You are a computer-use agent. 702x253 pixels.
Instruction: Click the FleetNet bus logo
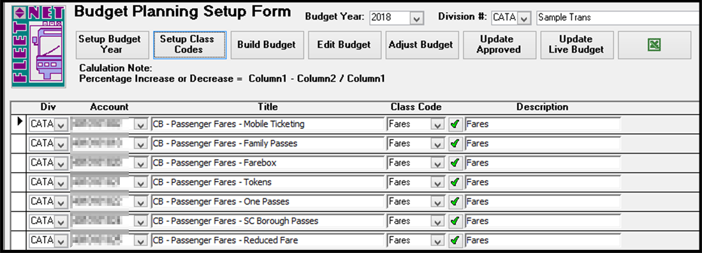38,47
